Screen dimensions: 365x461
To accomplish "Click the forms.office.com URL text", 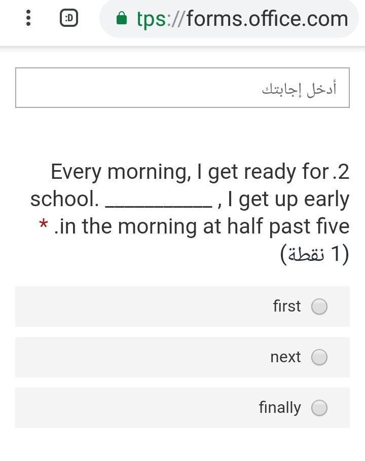I will 243,19.
